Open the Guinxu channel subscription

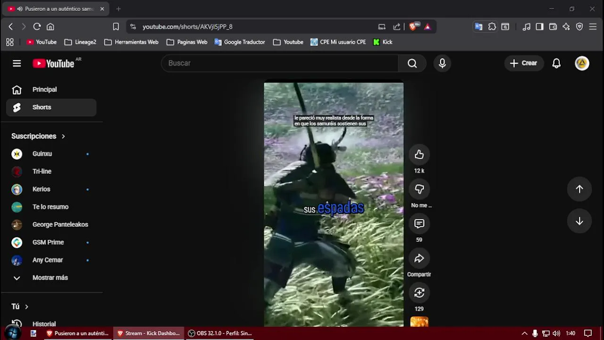pyautogui.click(x=51, y=154)
